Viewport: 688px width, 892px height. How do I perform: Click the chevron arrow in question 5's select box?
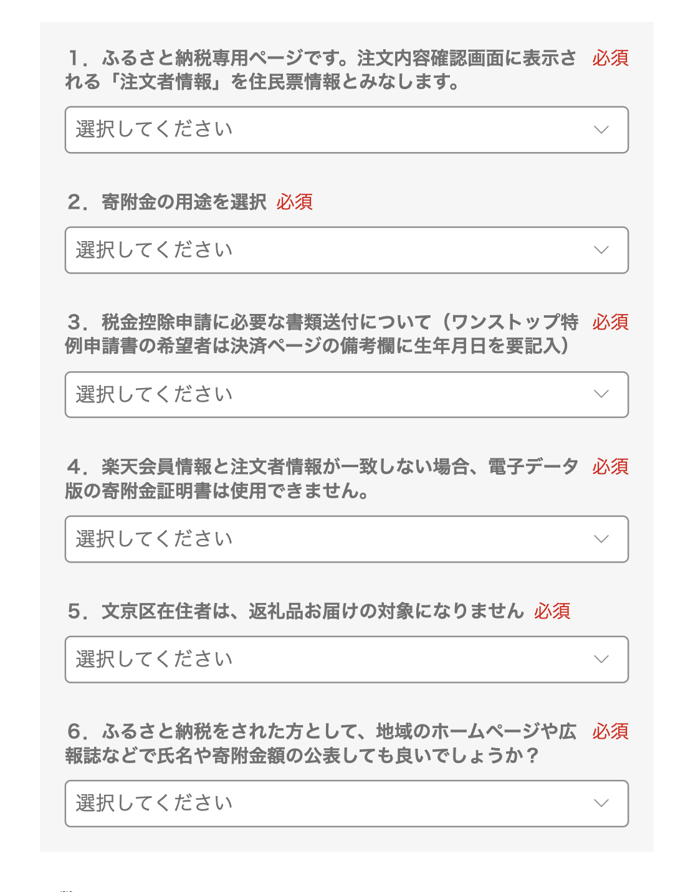(x=601, y=659)
